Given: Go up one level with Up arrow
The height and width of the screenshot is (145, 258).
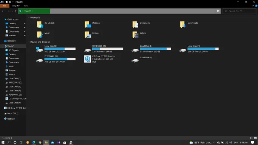Looking at the screenshot, I should [x=16, y=11].
